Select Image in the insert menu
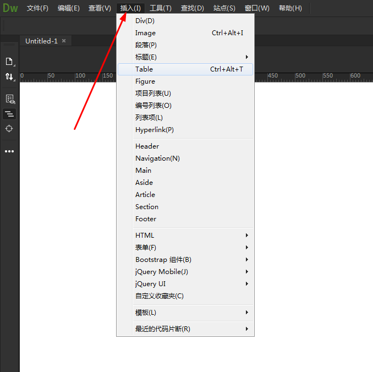 pyautogui.click(x=185, y=33)
